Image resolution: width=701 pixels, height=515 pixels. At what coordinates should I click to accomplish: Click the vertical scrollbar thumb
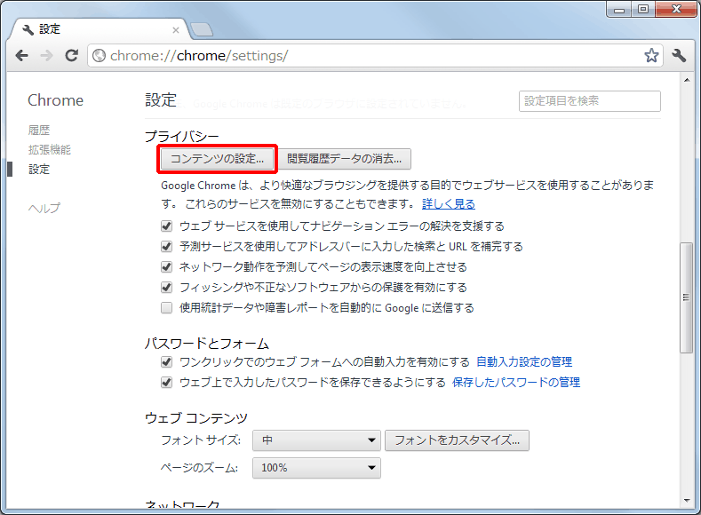(x=687, y=298)
